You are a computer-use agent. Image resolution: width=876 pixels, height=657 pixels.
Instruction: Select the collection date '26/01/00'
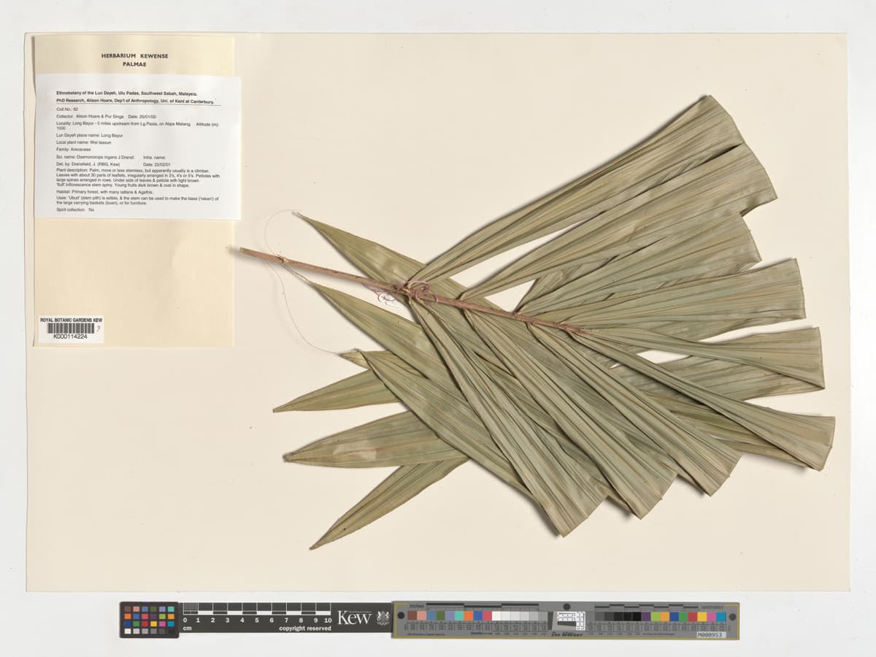(147, 117)
